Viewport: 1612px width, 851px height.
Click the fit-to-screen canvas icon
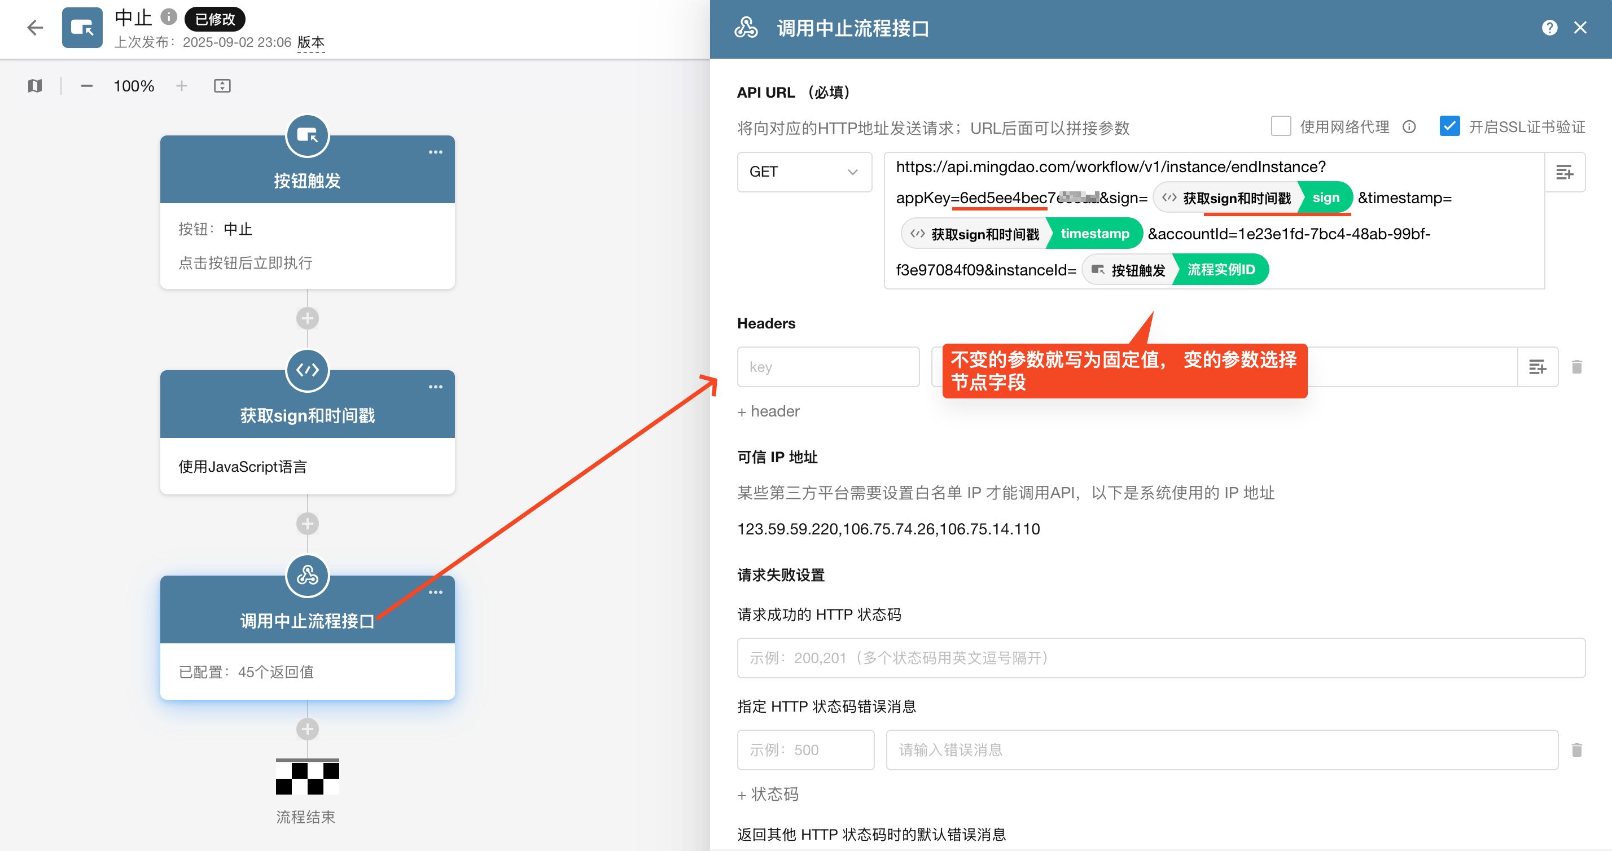(222, 86)
